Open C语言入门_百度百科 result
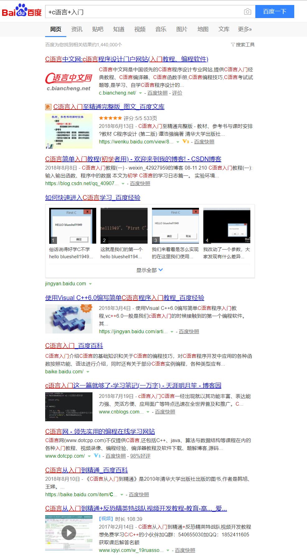 [74, 346]
